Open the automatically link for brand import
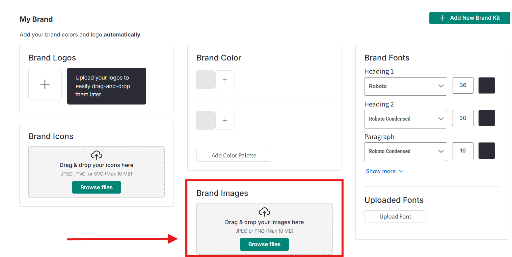Viewport: 512px width, 257px height. click(x=122, y=35)
